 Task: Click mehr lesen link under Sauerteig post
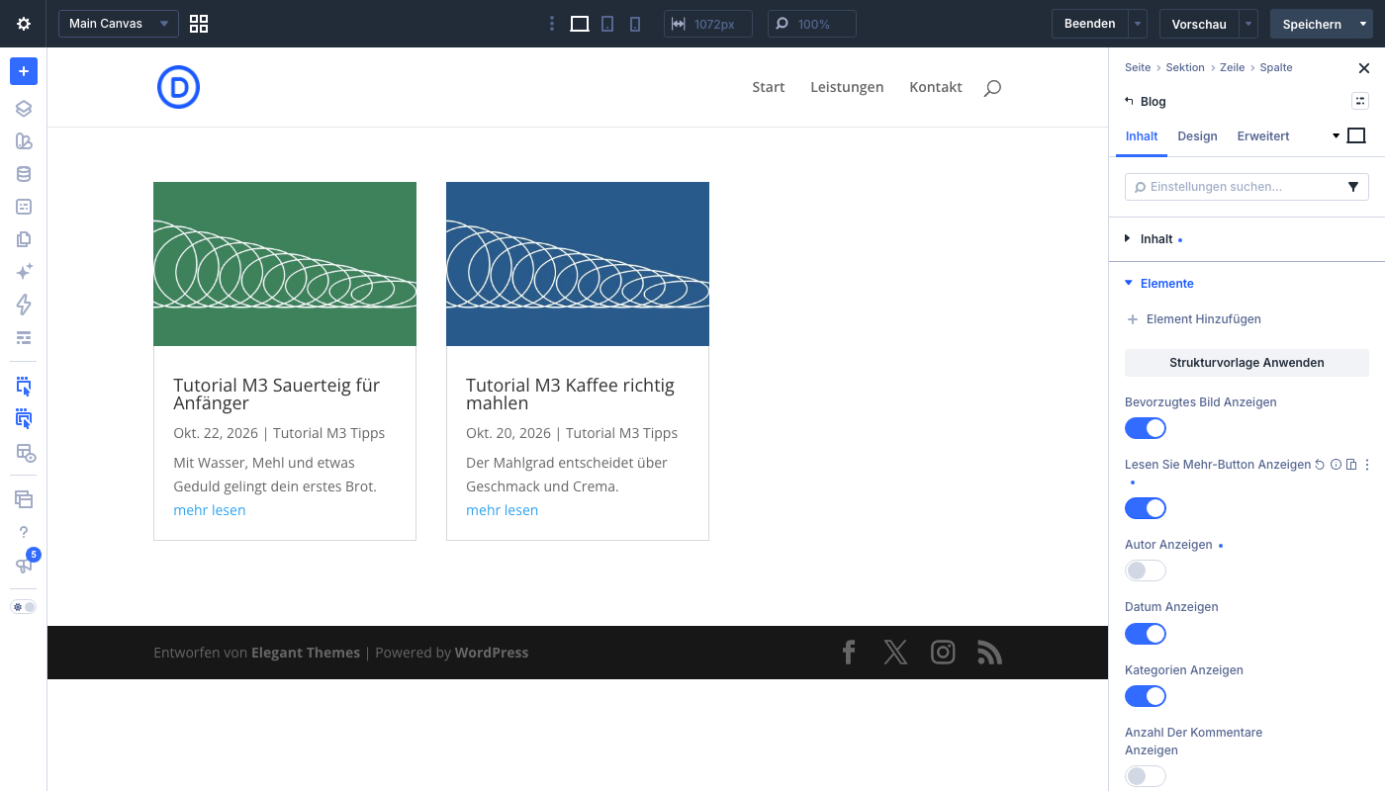tap(210, 510)
